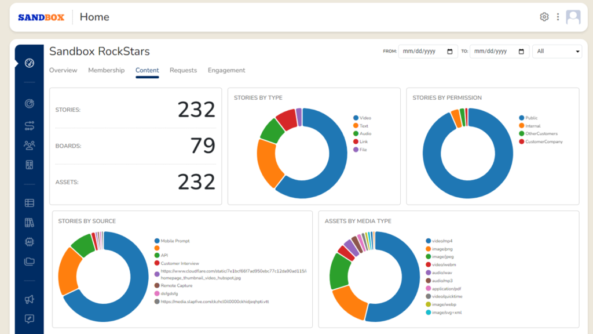Open the analytics gauge icon in sidebar
This screenshot has width=593, height=334.
29,103
